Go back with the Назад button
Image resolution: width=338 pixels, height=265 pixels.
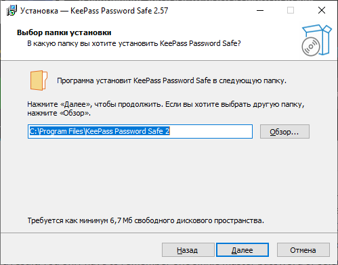pos(188,250)
